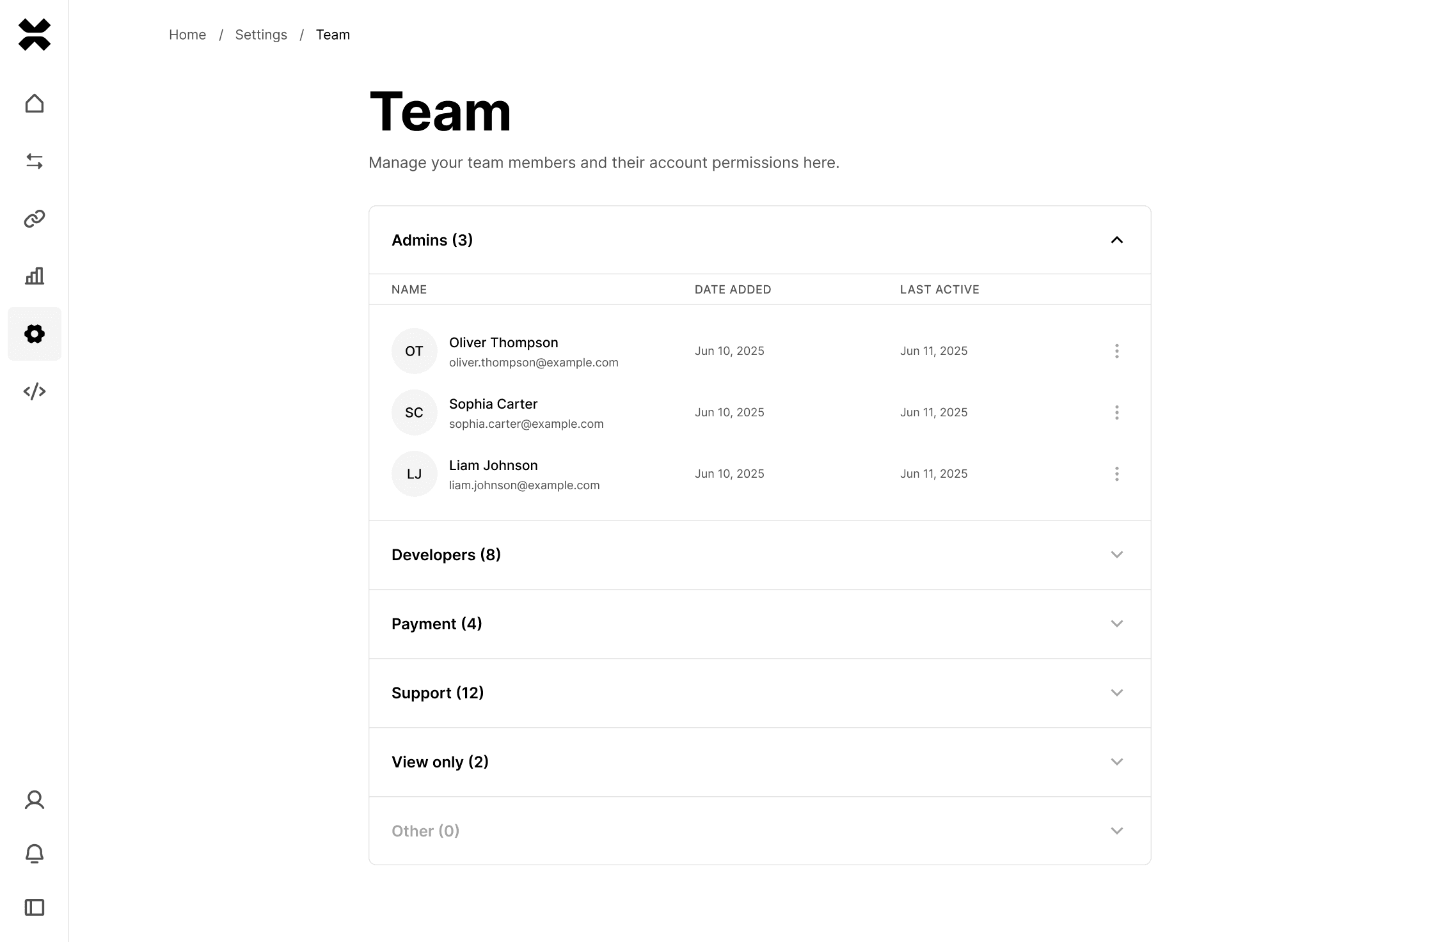The height and width of the screenshot is (942, 1451).
Task: Expand the Payment (4) section
Action: click(x=759, y=624)
